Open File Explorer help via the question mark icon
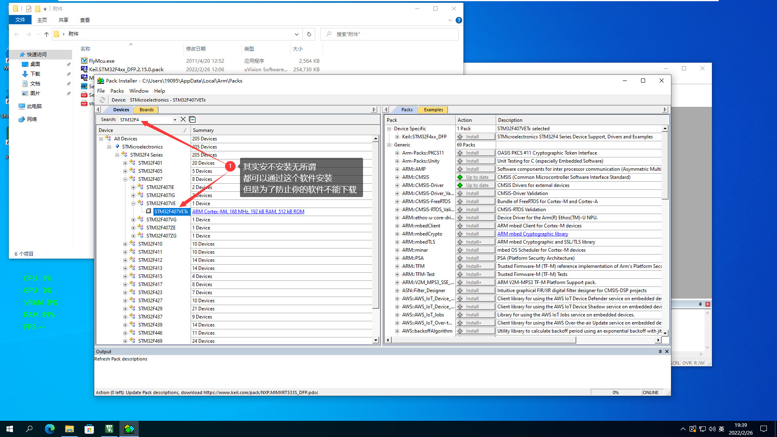 click(459, 20)
